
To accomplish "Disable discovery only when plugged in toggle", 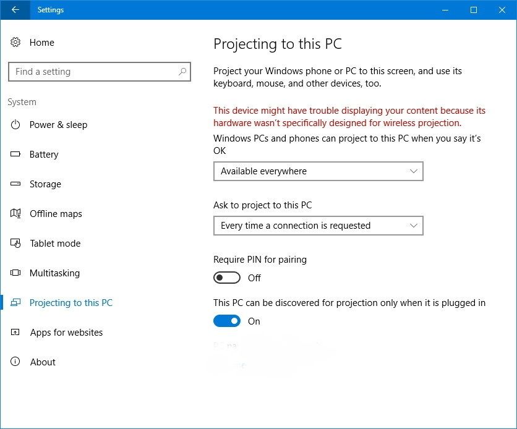I will click(x=227, y=321).
